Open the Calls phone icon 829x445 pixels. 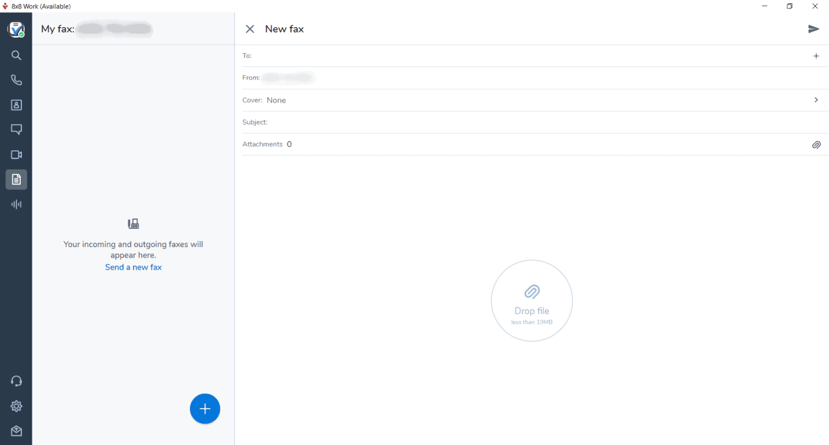tap(16, 80)
